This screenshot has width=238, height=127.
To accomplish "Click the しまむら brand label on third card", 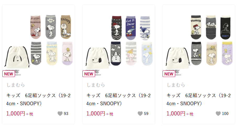I will click(176, 85).
